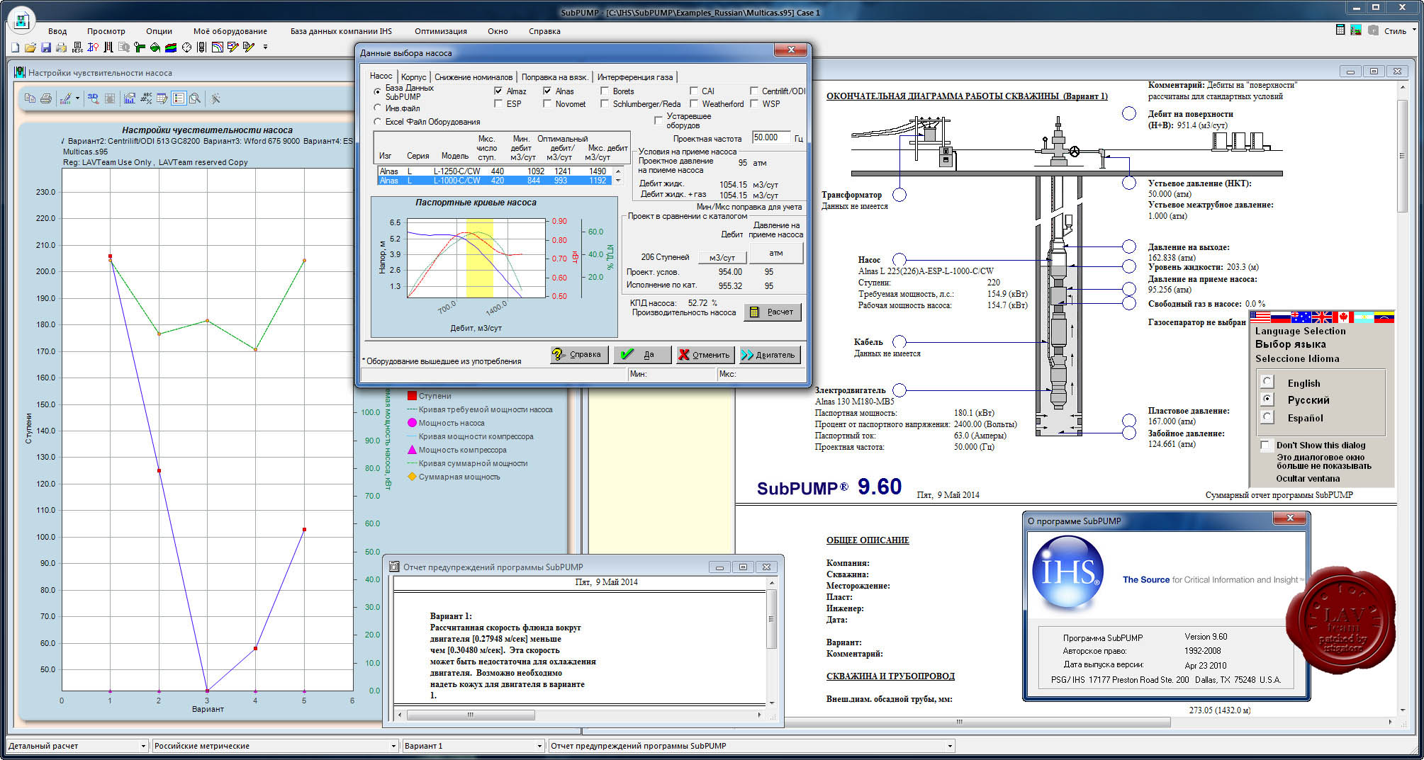Open a file with the folder icon
This screenshot has height=760, width=1424.
pyautogui.click(x=30, y=47)
